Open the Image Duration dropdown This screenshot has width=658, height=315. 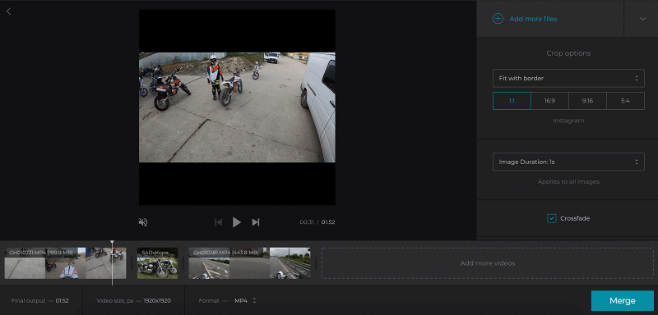pyautogui.click(x=568, y=162)
